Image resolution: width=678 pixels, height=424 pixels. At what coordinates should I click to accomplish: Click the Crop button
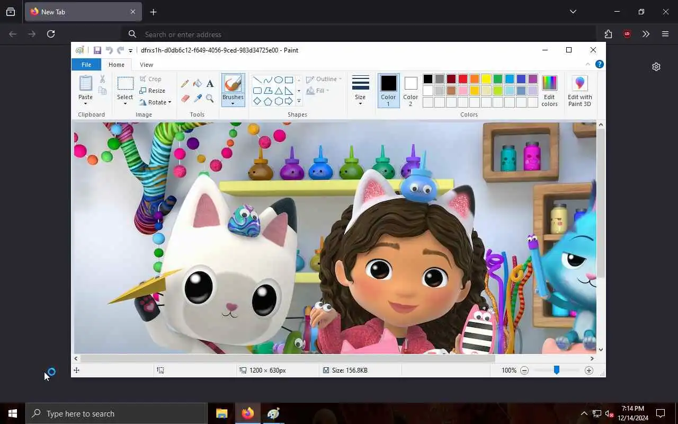pyautogui.click(x=150, y=79)
